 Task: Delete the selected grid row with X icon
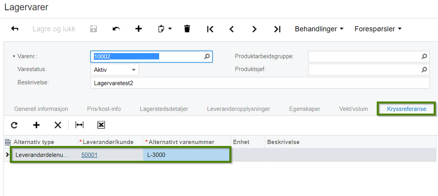[x=58, y=125]
